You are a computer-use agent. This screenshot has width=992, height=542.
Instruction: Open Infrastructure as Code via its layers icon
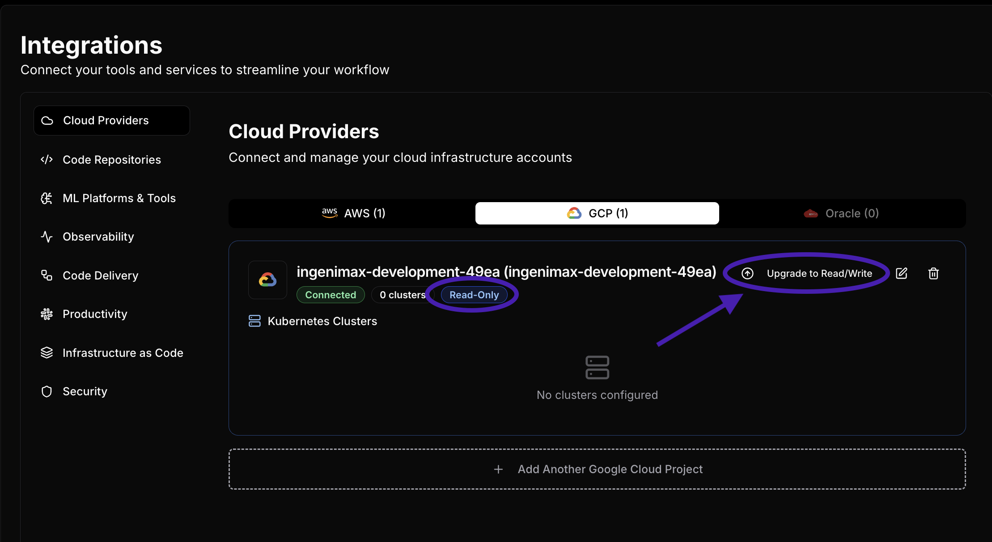click(47, 352)
